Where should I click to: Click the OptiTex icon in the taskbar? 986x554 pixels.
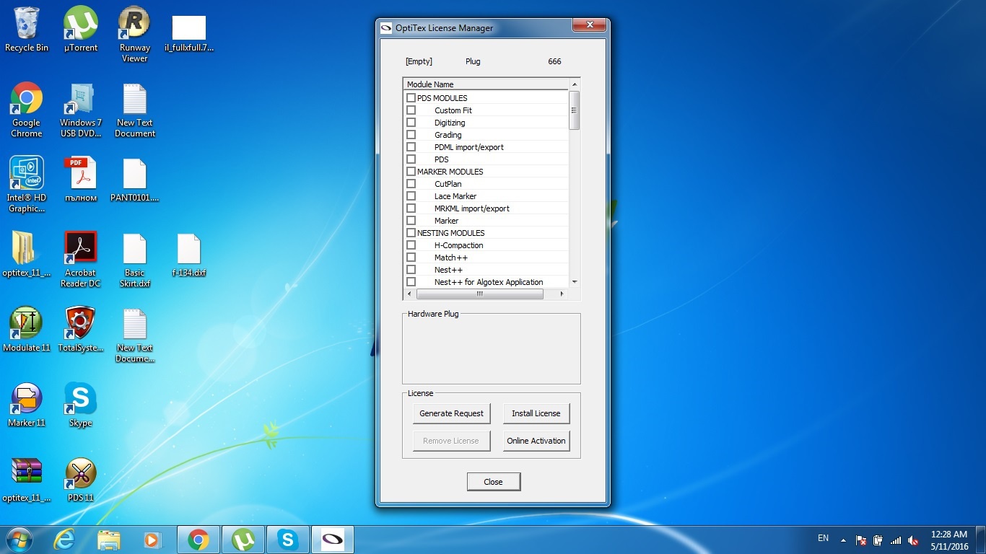pos(332,540)
